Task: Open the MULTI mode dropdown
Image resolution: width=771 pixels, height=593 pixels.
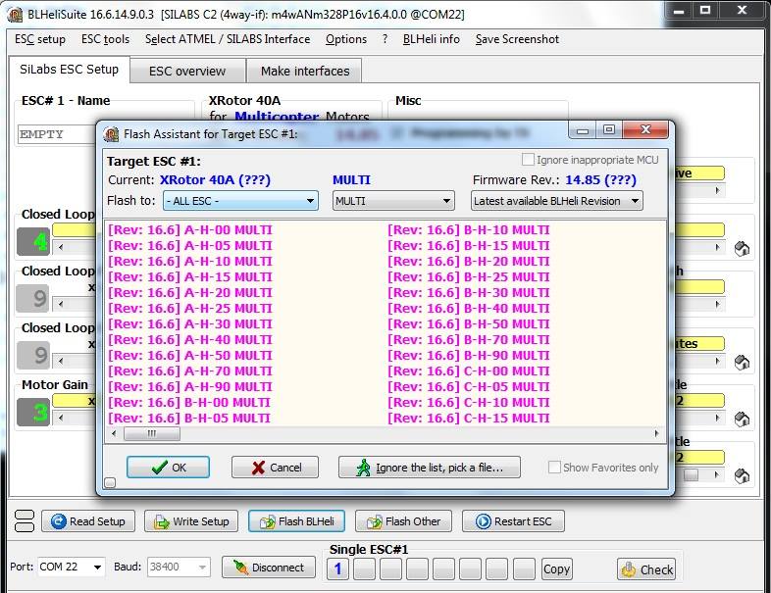Action: click(x=393, y=201)
